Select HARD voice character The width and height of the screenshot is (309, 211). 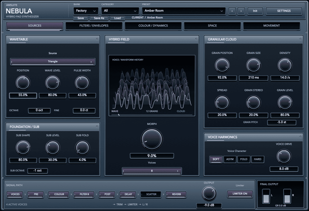pyautogui.click(x=257, y=159)
